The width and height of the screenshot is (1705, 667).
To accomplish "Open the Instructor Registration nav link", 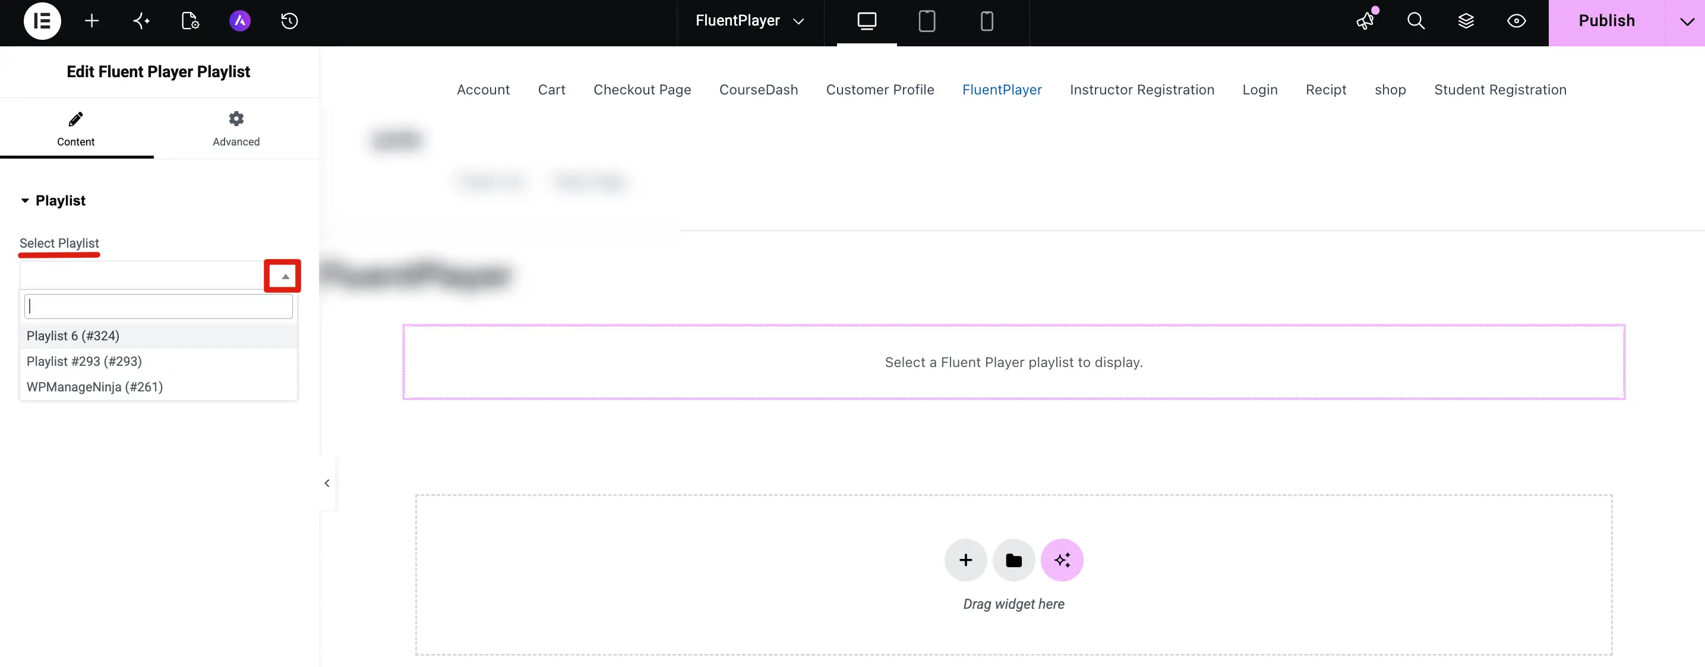I will click(1142, 89).
